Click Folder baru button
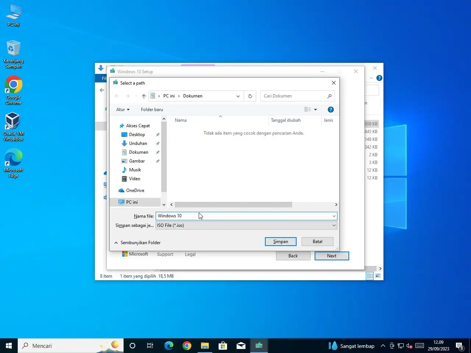This screenshot has width=471, height=353. [152, 110]
